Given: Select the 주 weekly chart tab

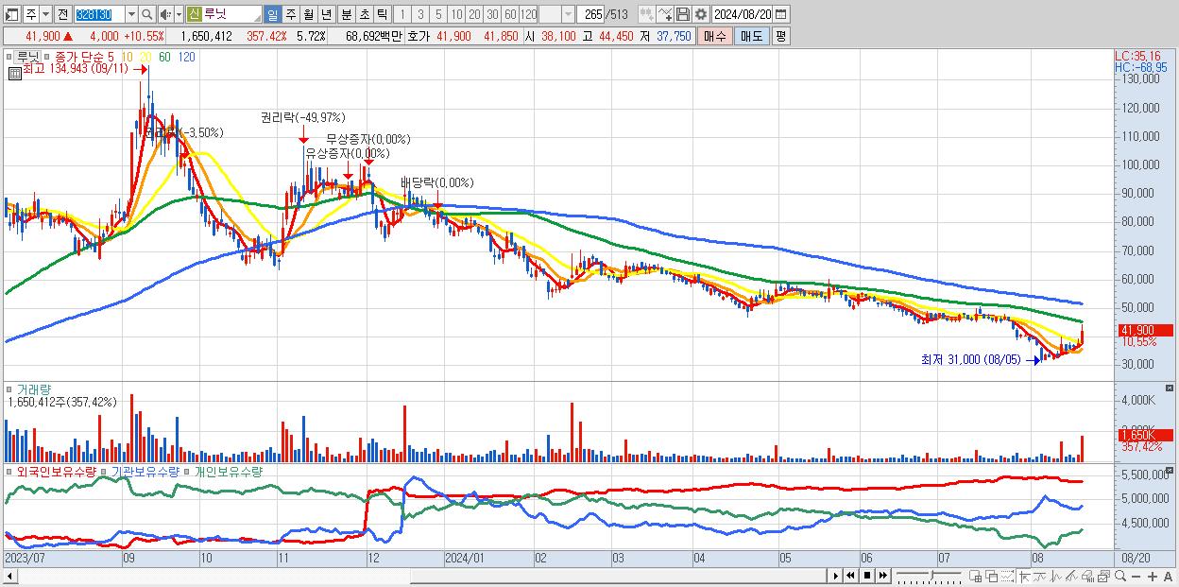Looking at the screenshot, I should point(290,14).
